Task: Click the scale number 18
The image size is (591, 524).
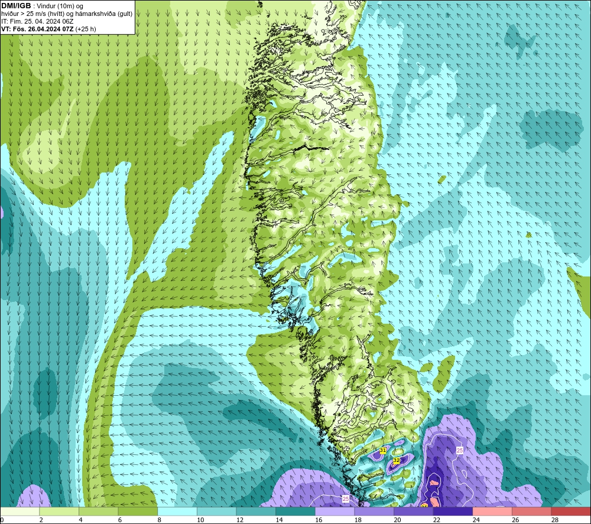Action: click(358, 520)
